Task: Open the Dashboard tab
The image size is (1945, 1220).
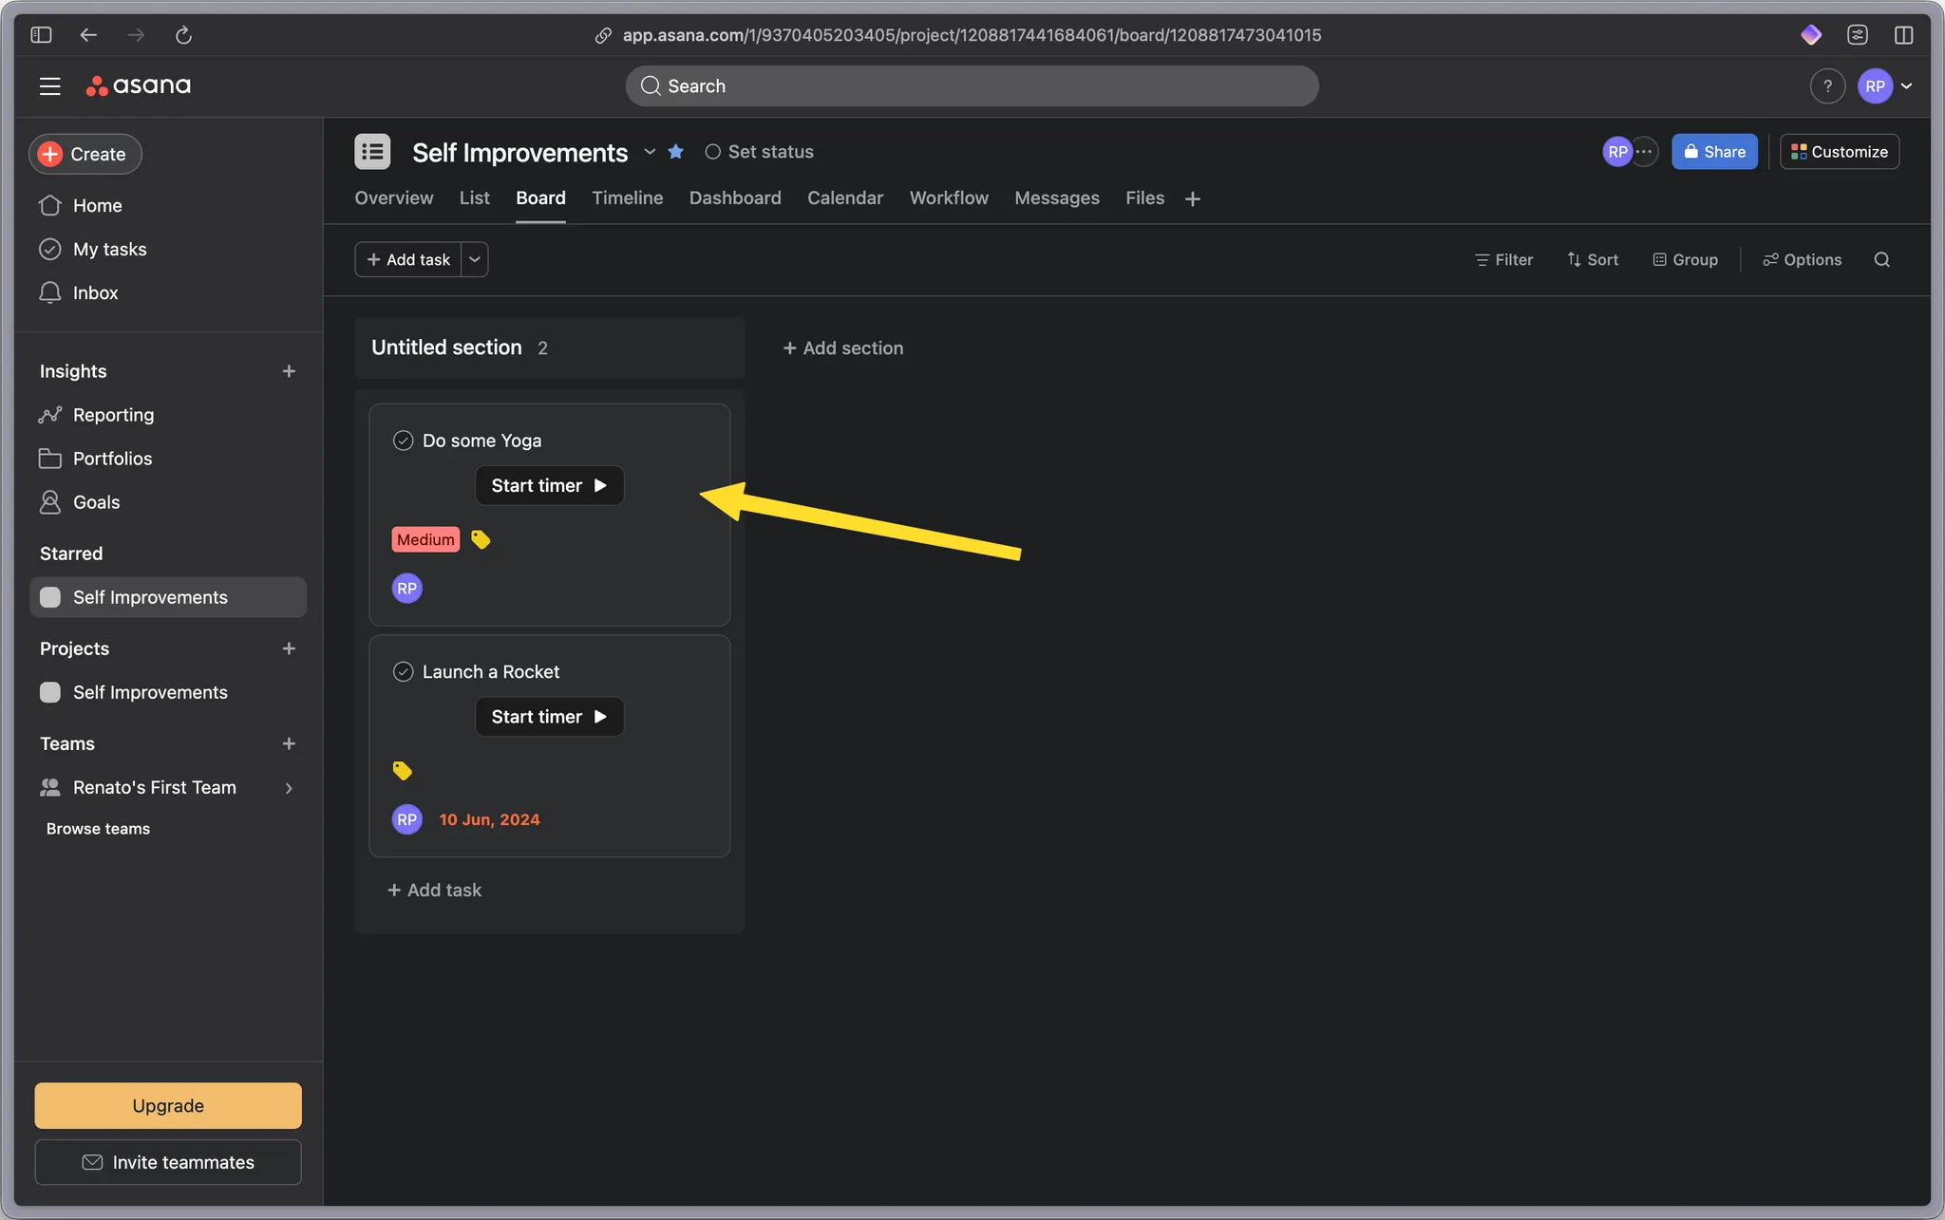Action: point(734,198)
